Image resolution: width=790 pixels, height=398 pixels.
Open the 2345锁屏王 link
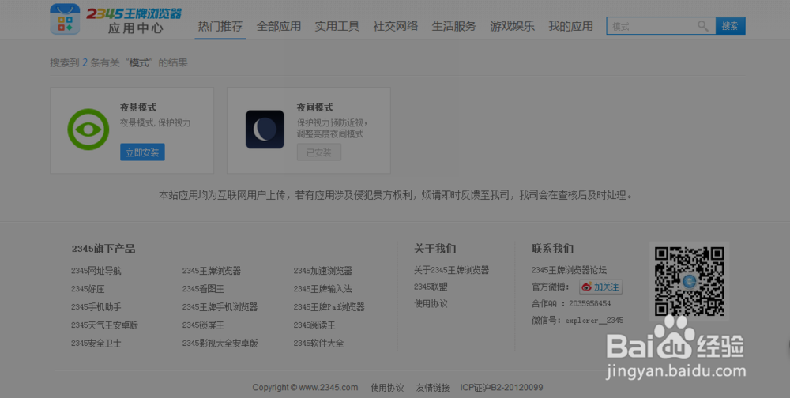tap(204, 325)
